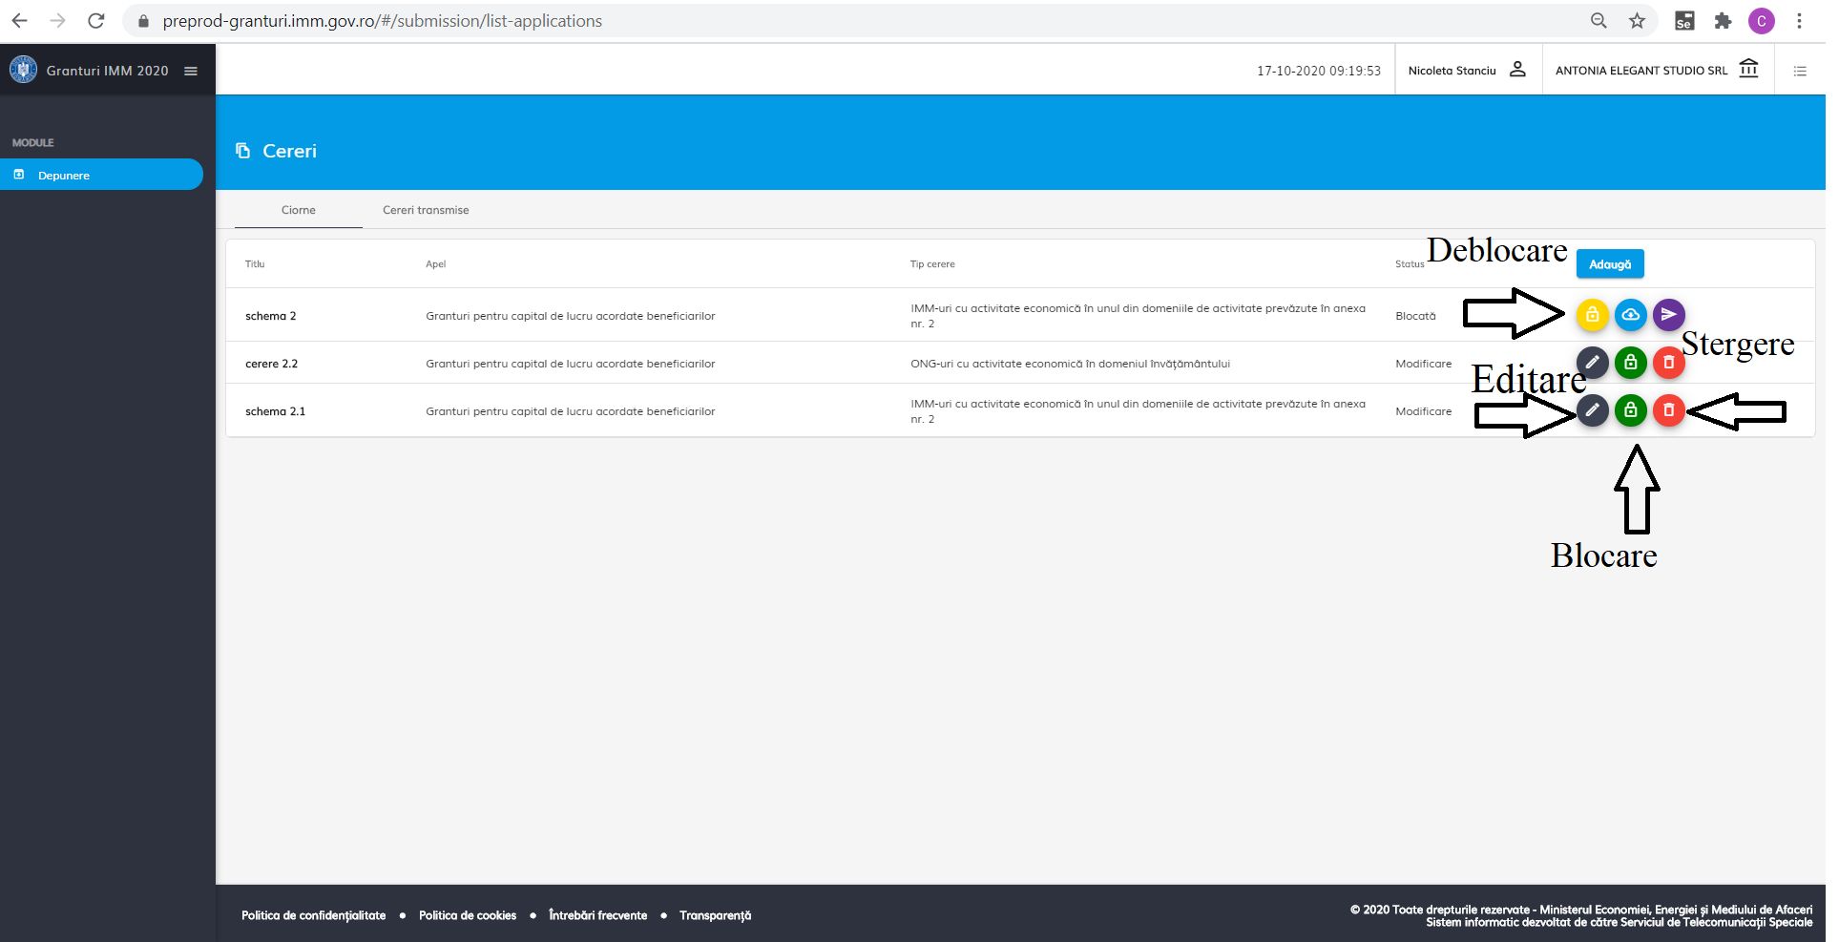
Task: Click the Nicoleta Stanciu user name
Action: [1452, 71]
